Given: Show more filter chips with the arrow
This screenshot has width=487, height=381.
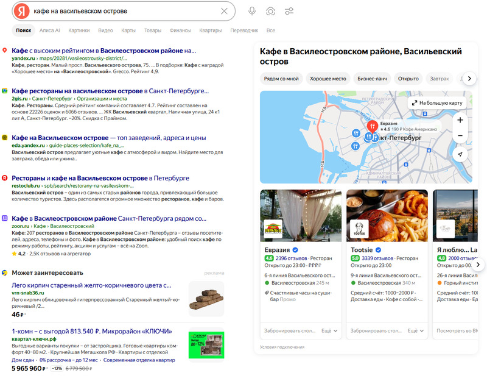Looking at the screenshot, I should tap(469, 79).
